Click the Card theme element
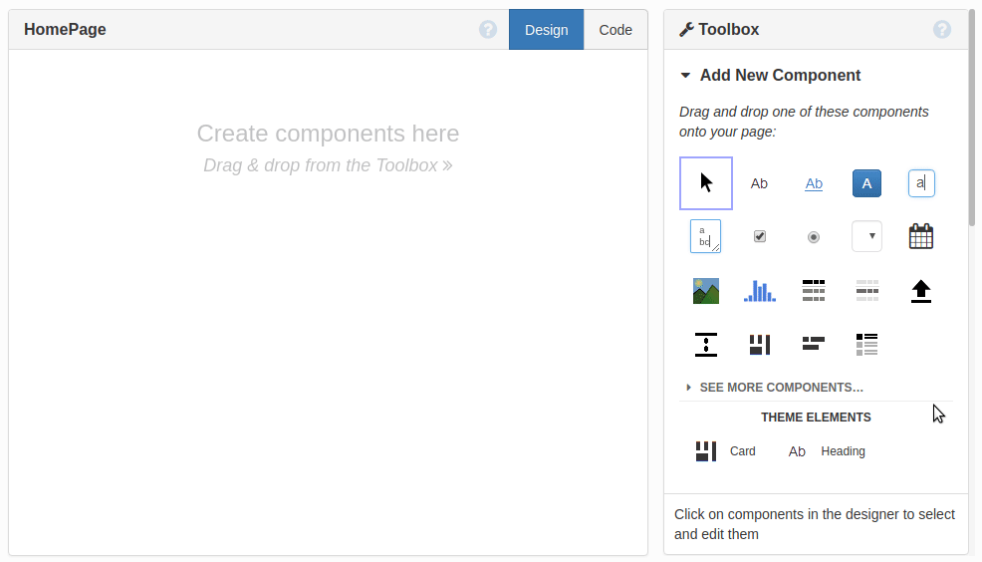Screen dimensions: 982x562 tap(725, 451)
